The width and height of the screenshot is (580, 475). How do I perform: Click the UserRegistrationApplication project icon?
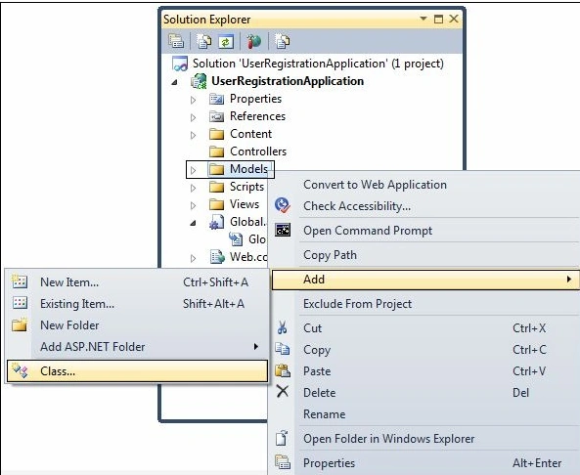coord(199,81)
